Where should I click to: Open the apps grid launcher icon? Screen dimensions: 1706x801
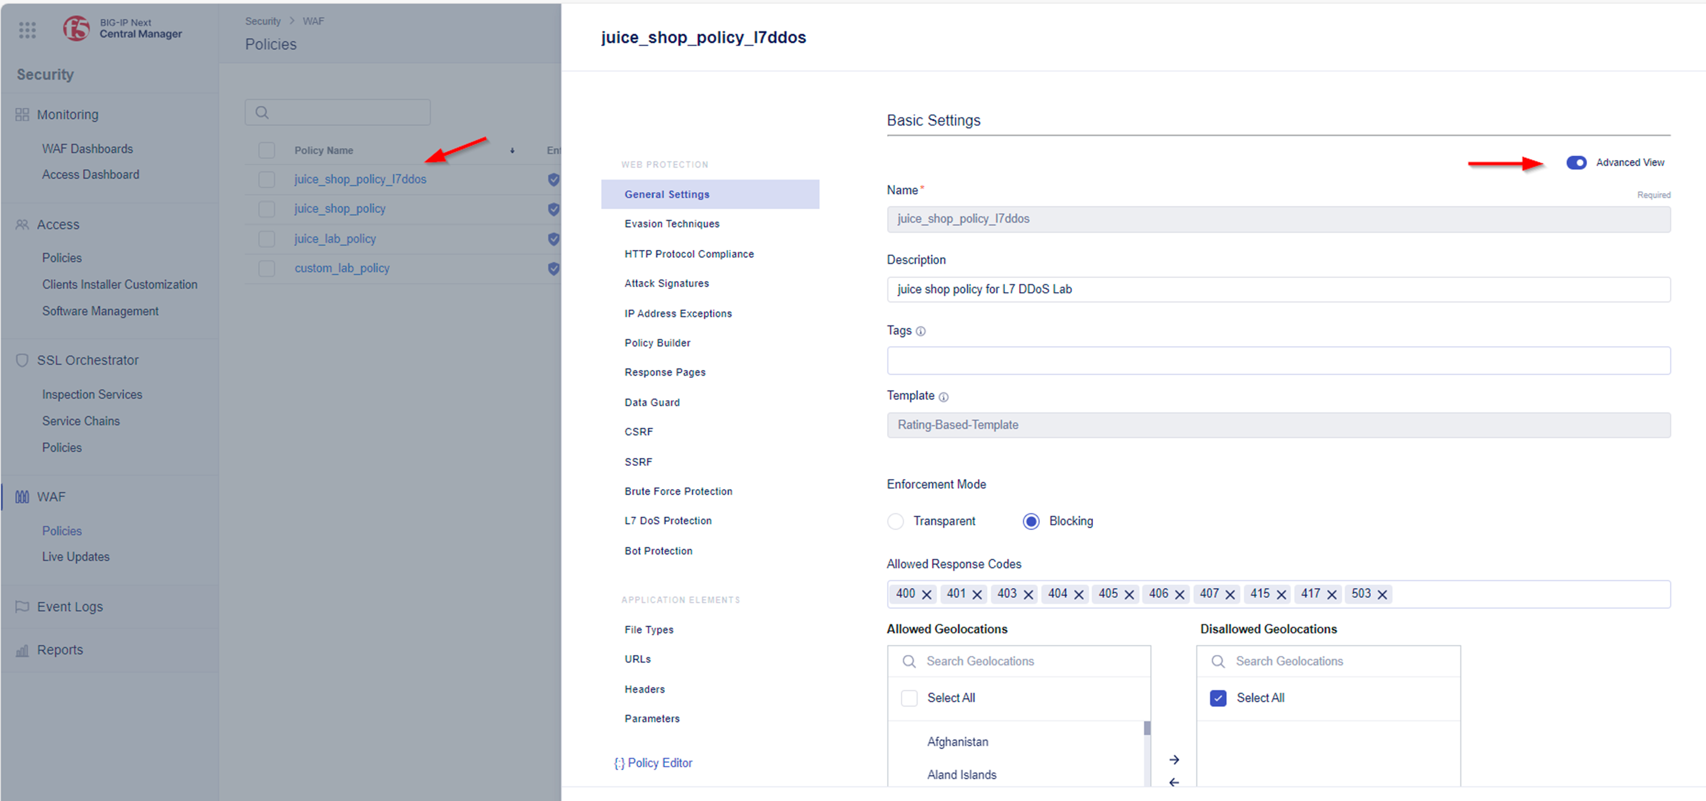[27, 30]
